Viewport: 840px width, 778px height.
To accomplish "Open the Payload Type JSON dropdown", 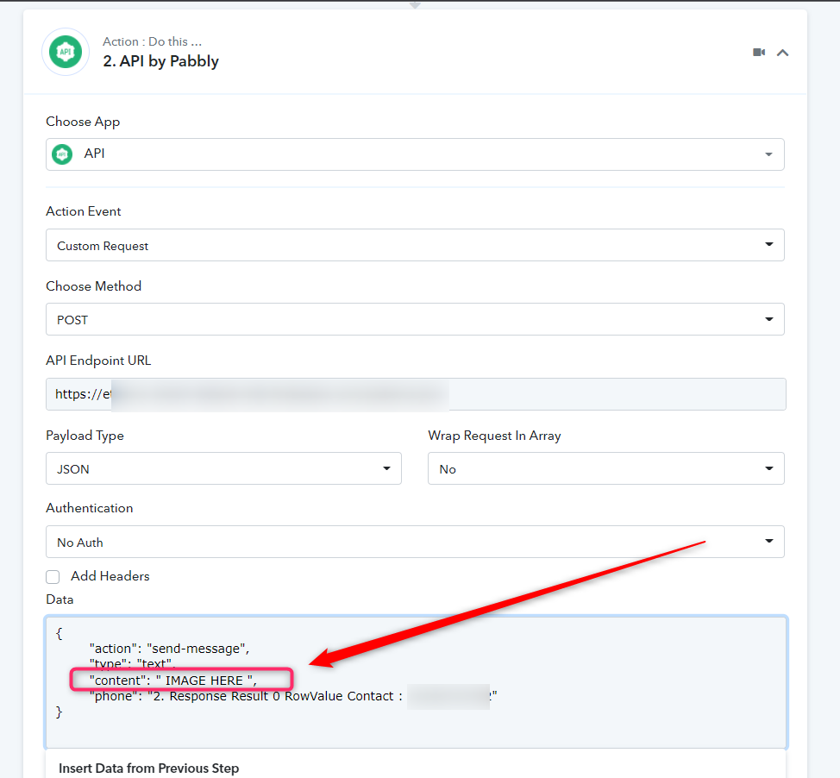I will pos(224,469).
